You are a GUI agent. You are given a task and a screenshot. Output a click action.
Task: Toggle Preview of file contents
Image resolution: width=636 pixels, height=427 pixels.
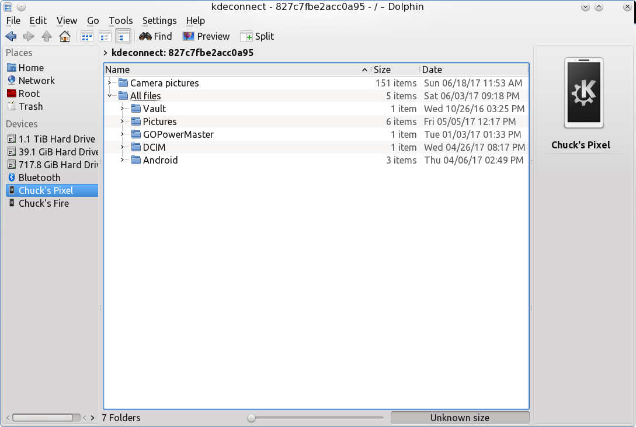(206, 36)
